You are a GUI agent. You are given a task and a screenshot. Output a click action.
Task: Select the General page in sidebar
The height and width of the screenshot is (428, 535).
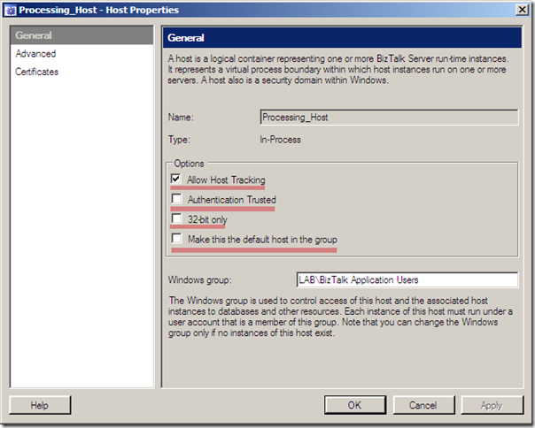[x=81, y=35]
